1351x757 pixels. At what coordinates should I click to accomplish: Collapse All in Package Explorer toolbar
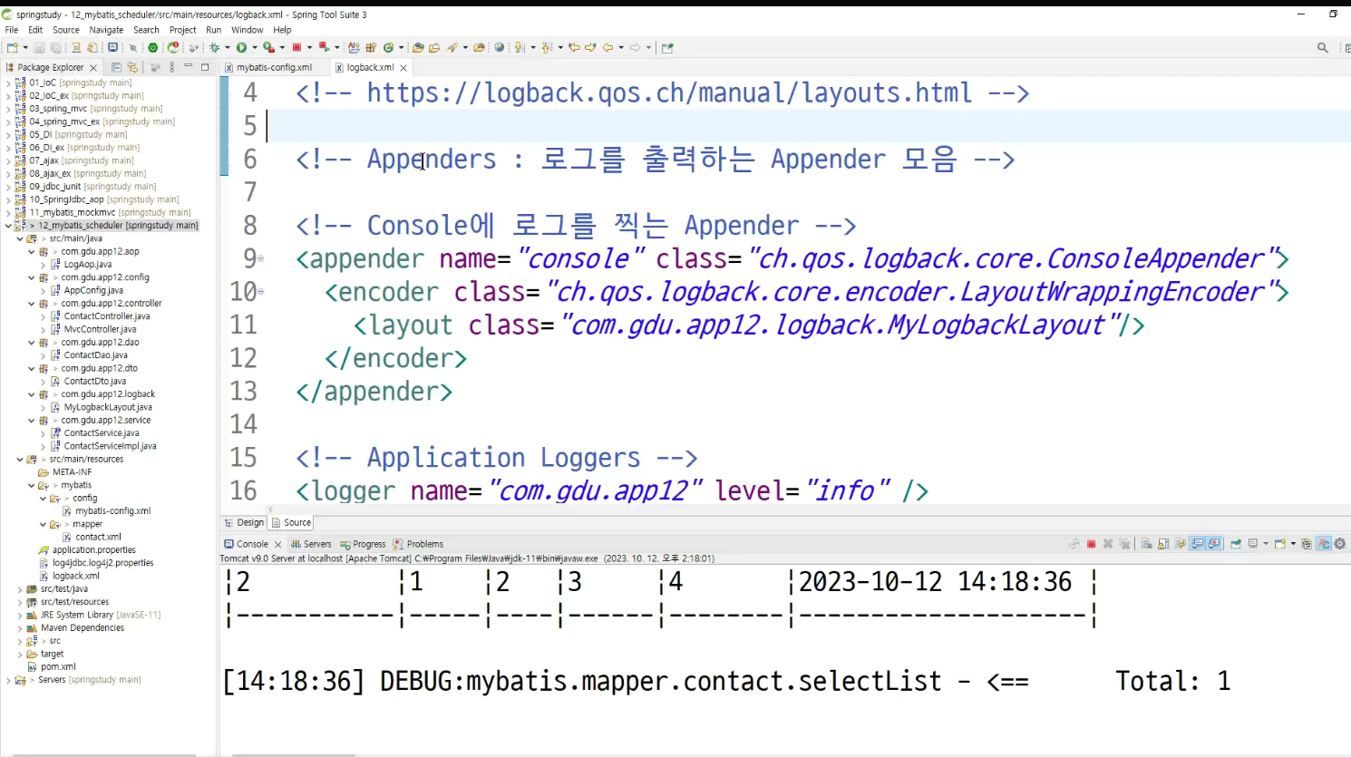pos(116,67)
